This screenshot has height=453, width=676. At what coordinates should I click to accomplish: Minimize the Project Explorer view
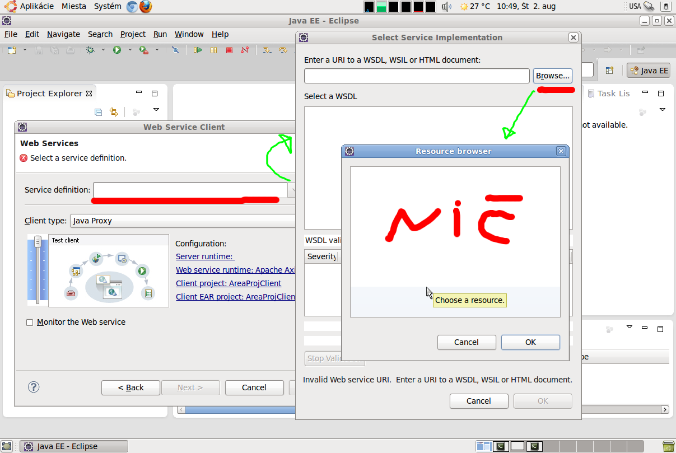click(x=139, y=93)
